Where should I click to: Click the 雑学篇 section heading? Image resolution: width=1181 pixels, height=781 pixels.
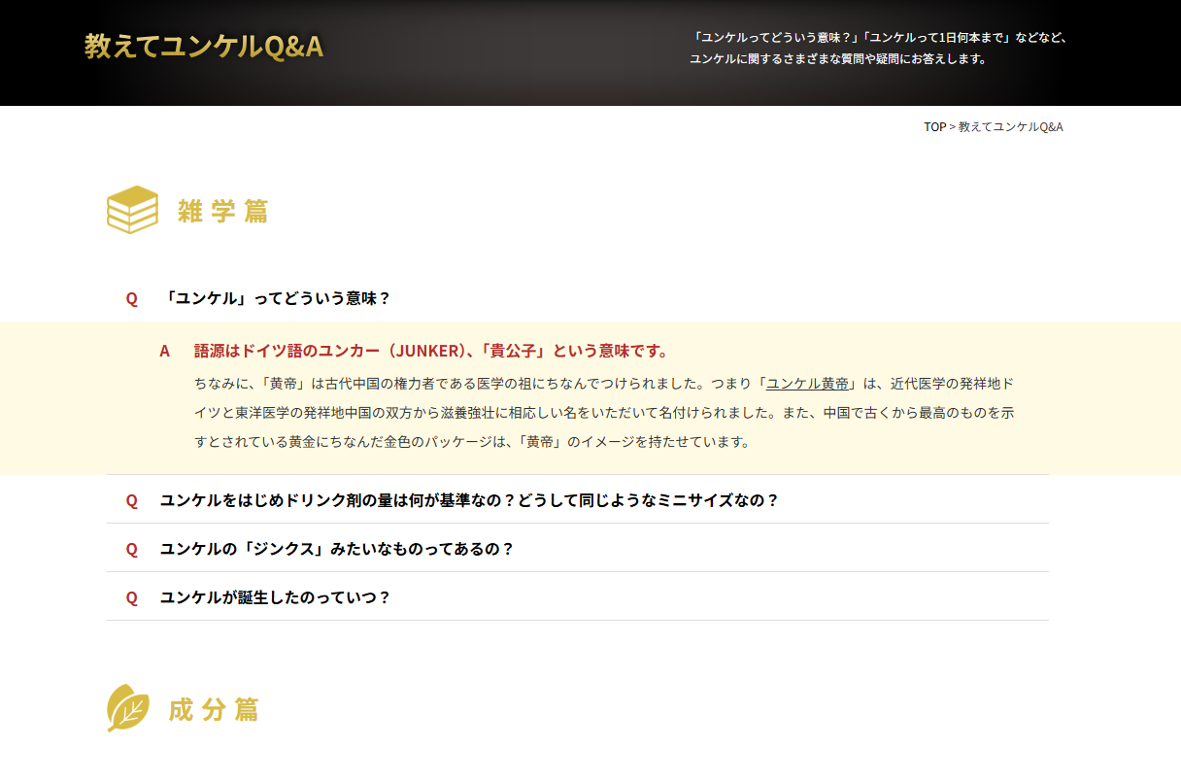click(222, 211)
